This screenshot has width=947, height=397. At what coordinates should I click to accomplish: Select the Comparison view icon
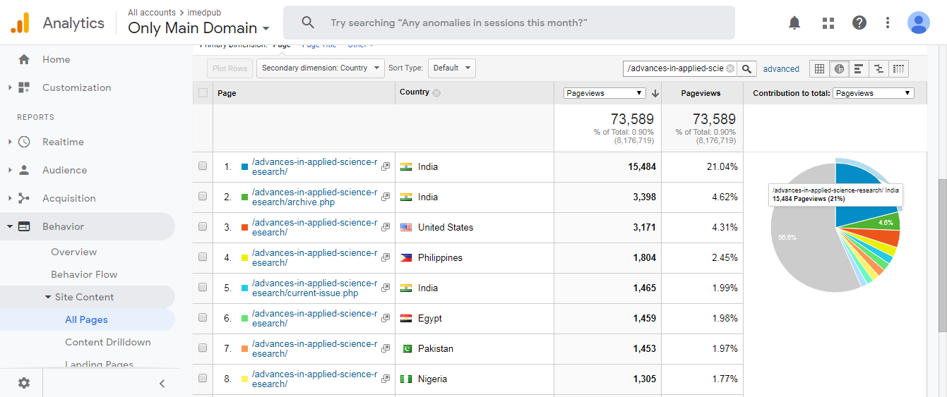(878, 68)
